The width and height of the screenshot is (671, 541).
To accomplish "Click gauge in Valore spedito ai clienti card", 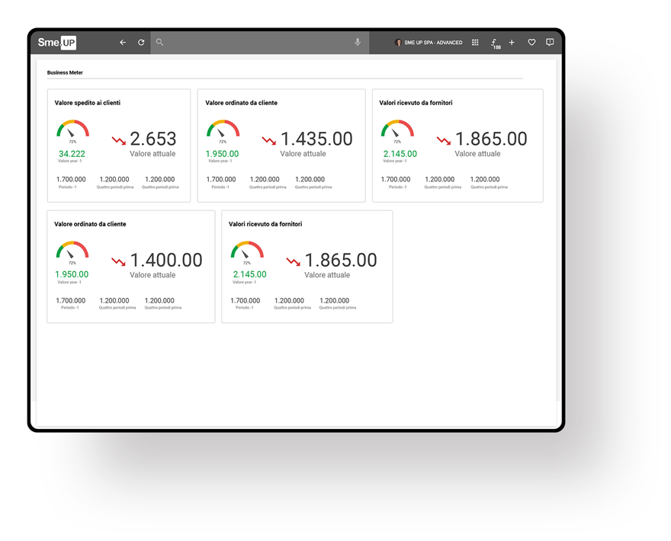I will 72,130.
